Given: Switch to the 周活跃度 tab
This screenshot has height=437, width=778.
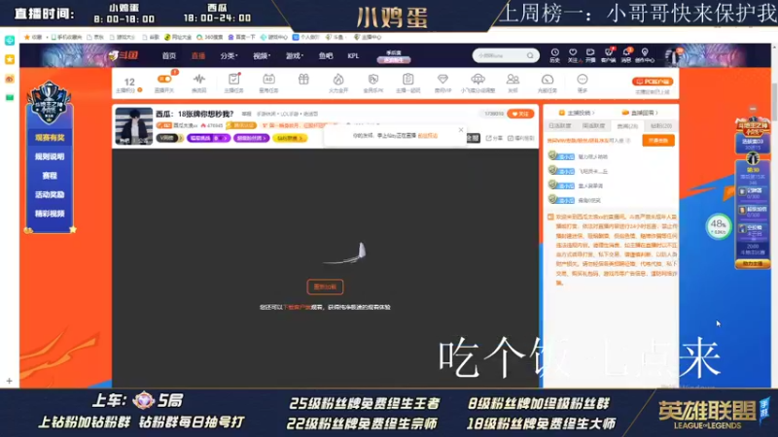Looking at the screenshot, I should [x=593, y=126].
